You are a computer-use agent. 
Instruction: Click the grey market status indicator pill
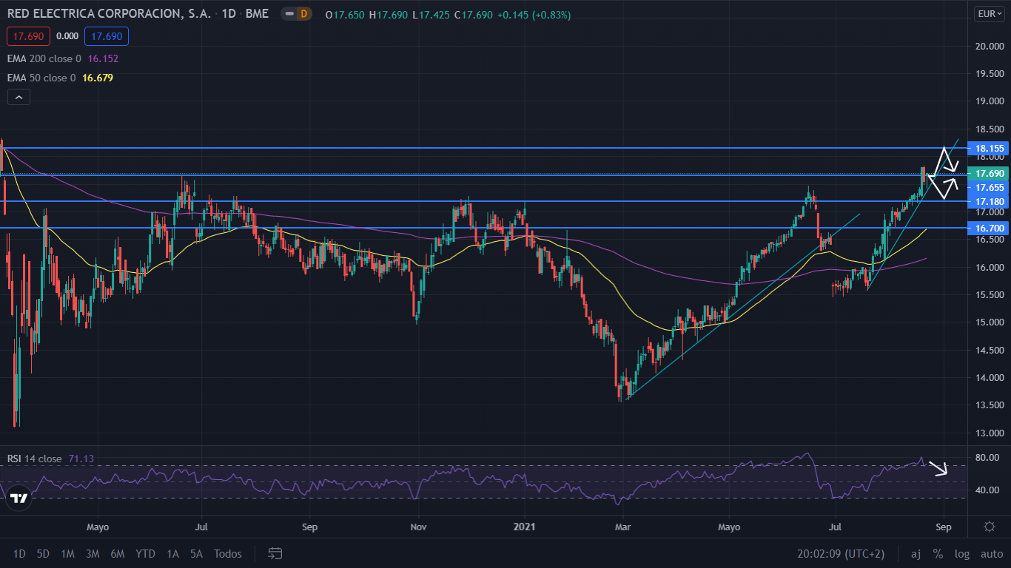click(288, 15)
